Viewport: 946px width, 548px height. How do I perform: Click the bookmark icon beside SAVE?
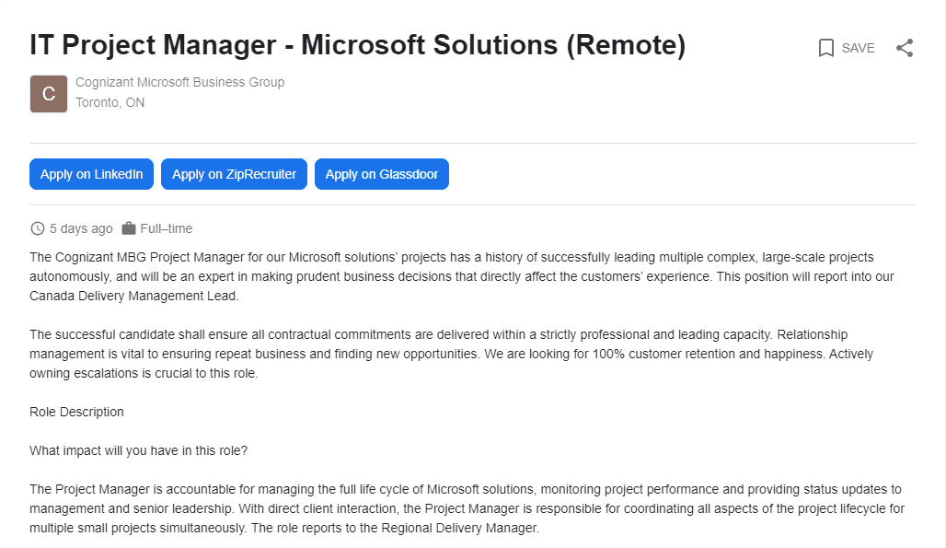point(826,48)
